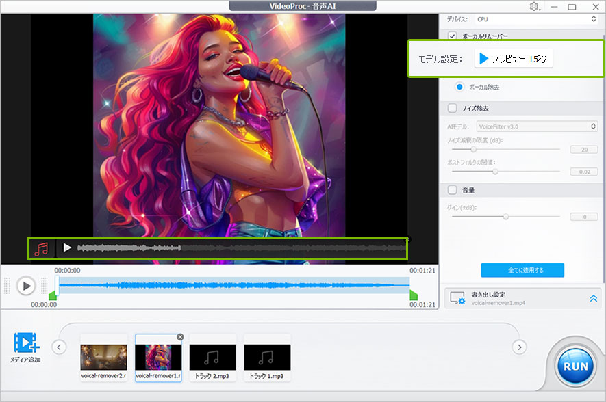
Task: Click the grey preview waveform bar
Action: [241, 247]
